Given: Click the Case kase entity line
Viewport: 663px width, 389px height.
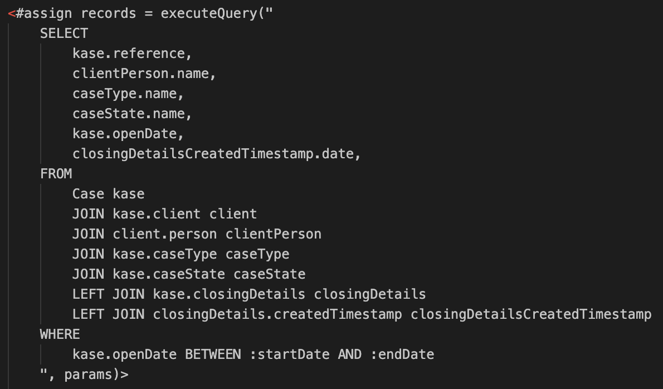Looking at the screenshot, I should pyautogui.click(x=108, y=194).
